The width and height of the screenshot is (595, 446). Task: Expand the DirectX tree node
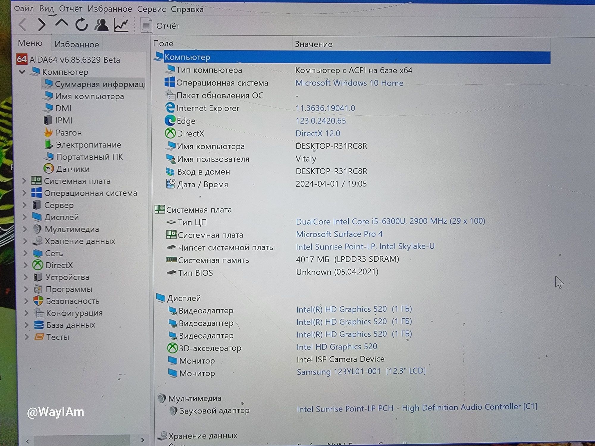click(x=26, y=265)
